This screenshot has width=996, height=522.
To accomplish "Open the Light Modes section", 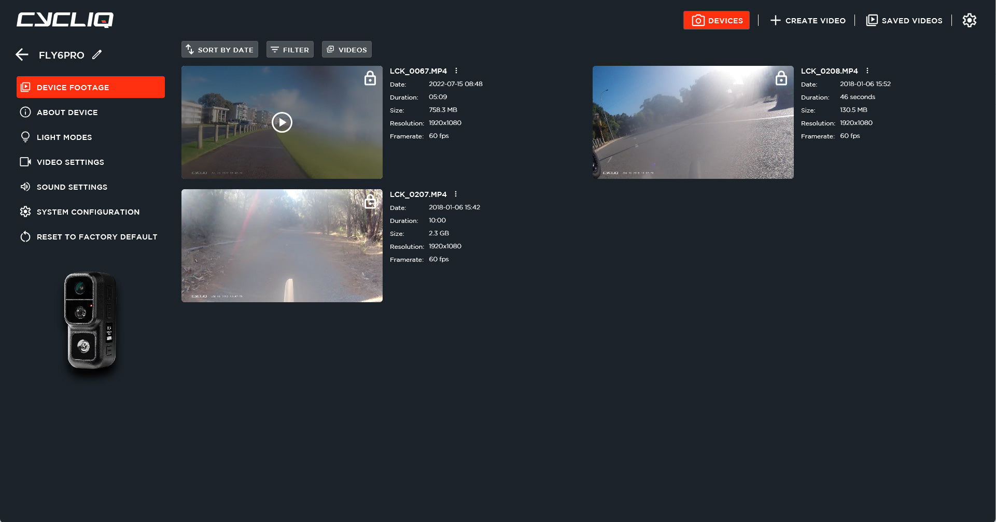I will [x=64, y=137].
